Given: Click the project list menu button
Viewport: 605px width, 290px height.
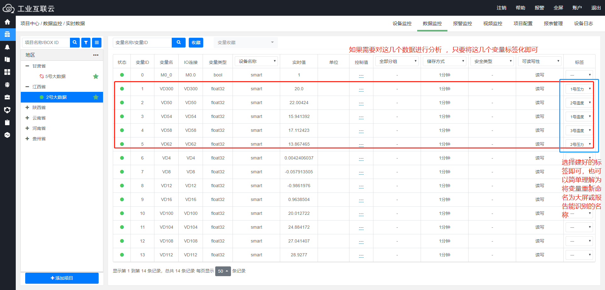Looking at the screenshot, I should tap(97, 42).
